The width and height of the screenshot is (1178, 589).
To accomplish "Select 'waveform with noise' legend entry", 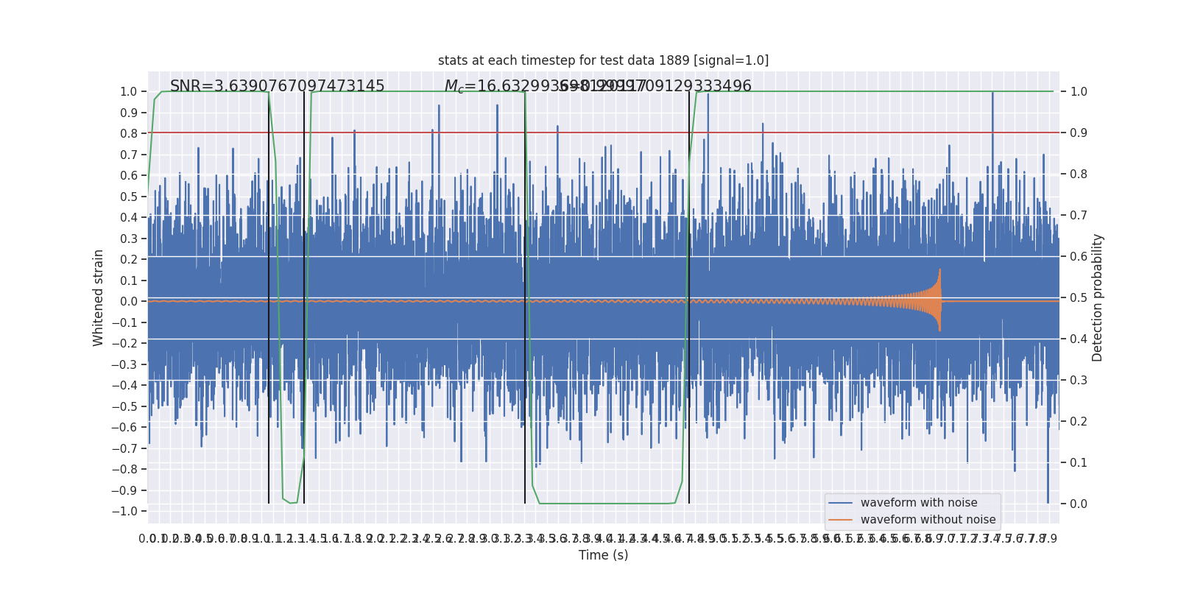I will click(x=919, y=503).
